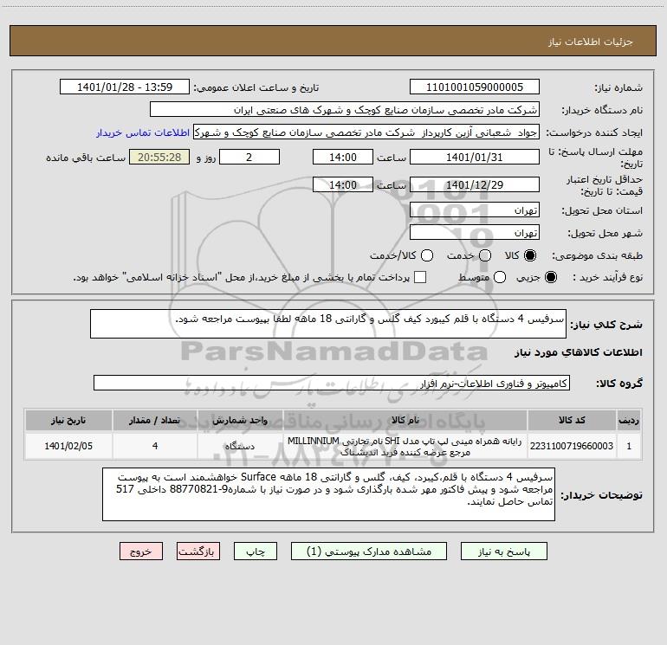Select the خدمت radio button

click(x=485, y=255)
